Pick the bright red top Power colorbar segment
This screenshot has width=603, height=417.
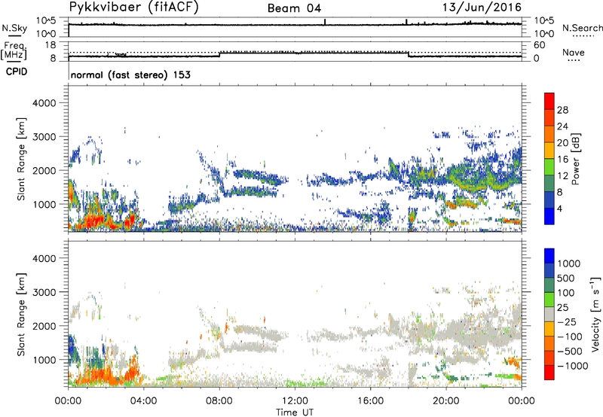click(x=549, y=101)
